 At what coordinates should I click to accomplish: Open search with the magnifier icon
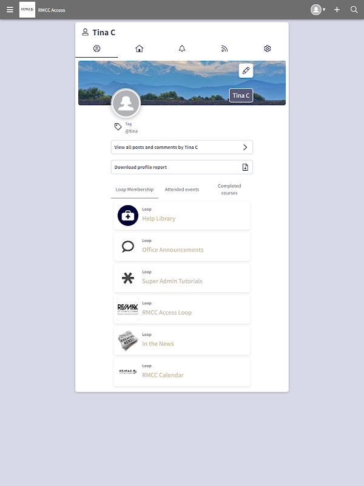pyautogui.click(x=354, y=10)
